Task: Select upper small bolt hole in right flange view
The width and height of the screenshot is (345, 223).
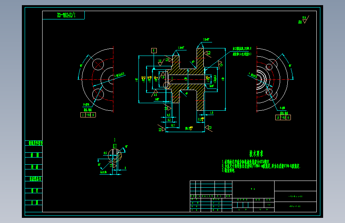Action: [x=269, y=67]
